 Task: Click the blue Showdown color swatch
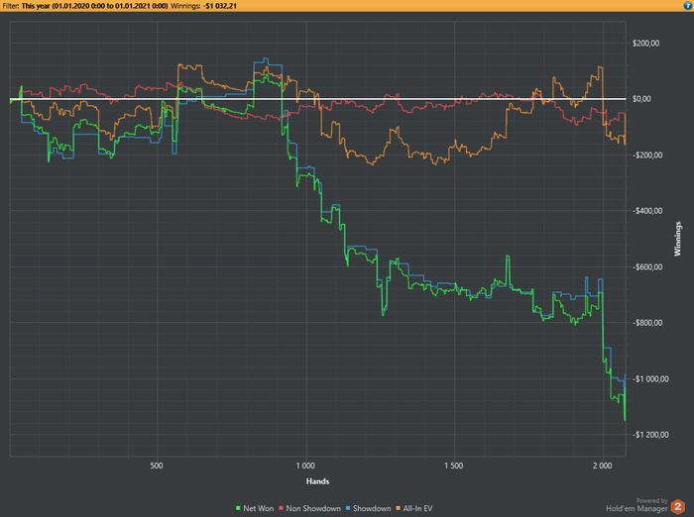[348, 509]
